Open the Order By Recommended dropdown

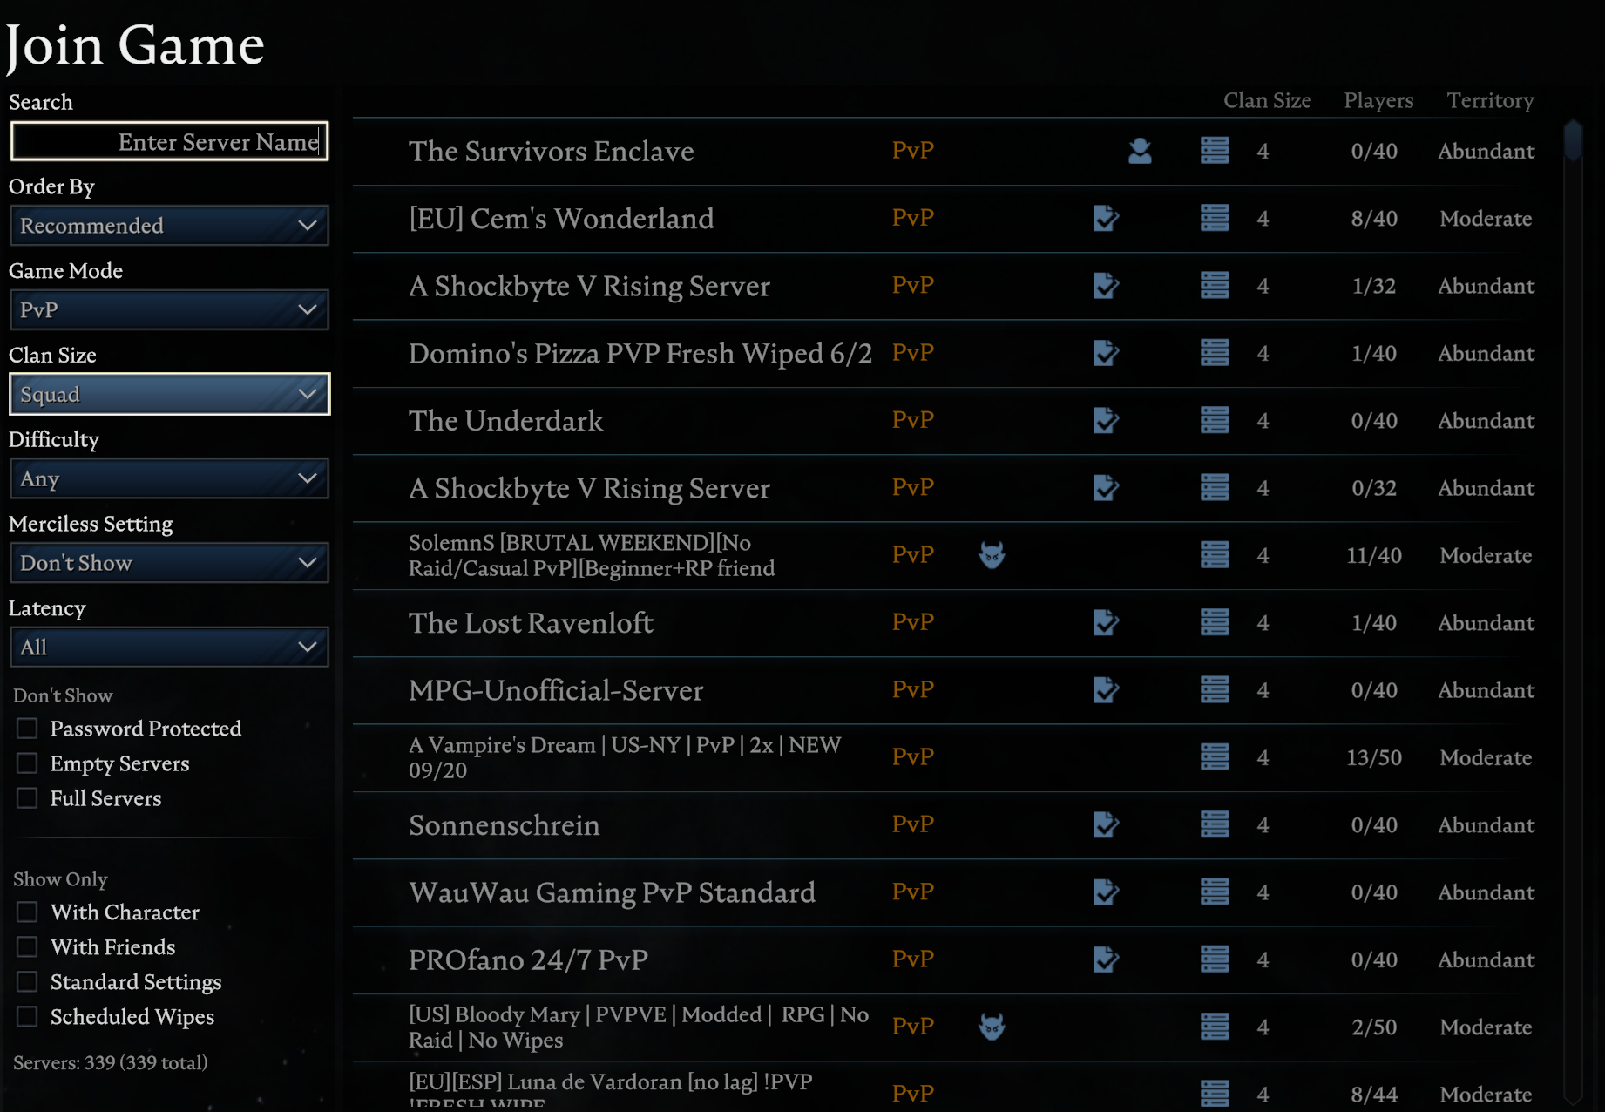click(x=169, y=226)
